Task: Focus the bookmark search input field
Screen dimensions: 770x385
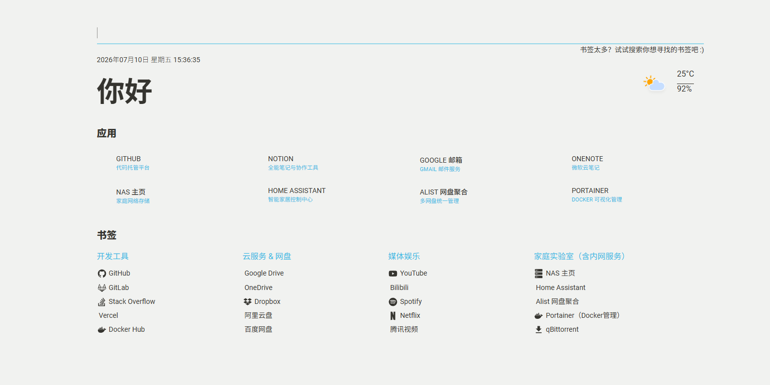Action: pyautogui.click(x=400, y=33)
